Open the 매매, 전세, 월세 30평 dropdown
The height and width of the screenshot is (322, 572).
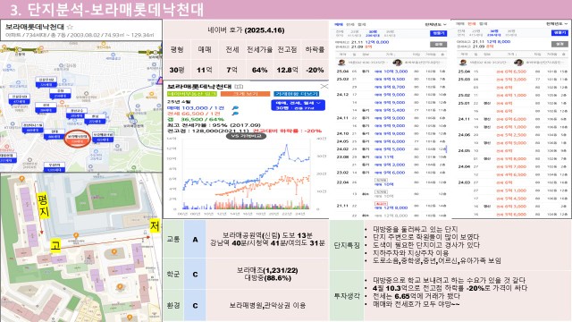298,106
